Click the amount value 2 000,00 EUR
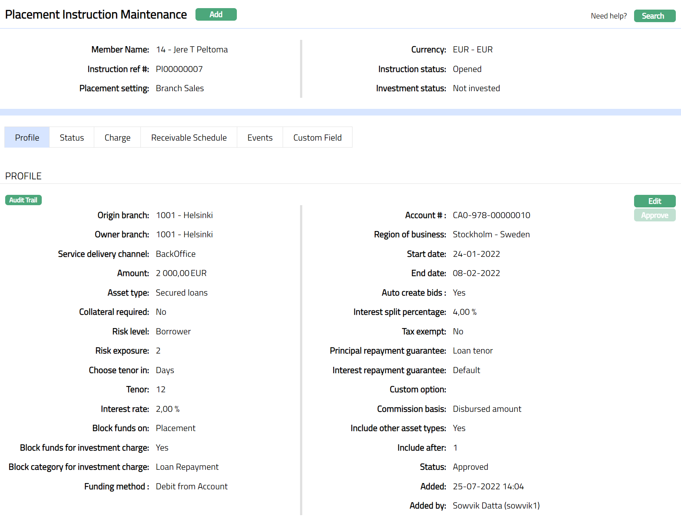 (181, 273)
